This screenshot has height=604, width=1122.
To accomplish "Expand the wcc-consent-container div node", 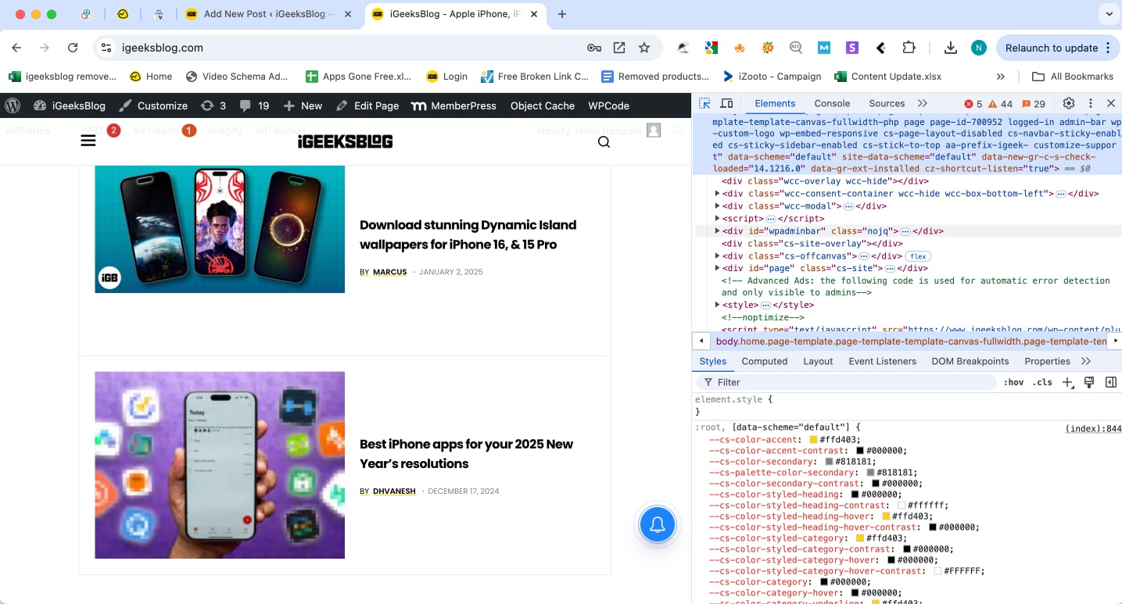I will (x=718, y=194).
